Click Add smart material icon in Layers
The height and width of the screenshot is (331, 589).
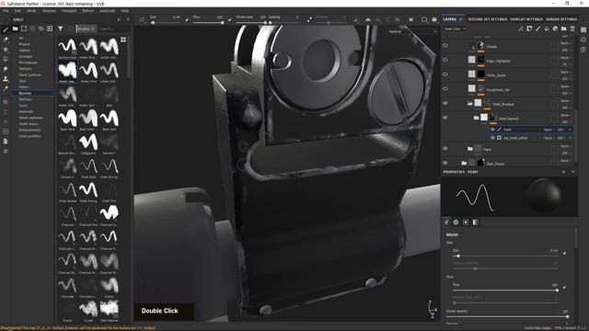(x=555, y=29)
